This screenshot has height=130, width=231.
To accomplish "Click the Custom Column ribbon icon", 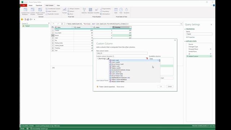I will [x=32, y=11].
